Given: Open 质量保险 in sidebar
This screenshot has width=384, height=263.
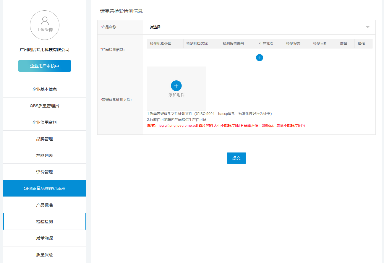Looking at the screenshot, I should (45, 255).
